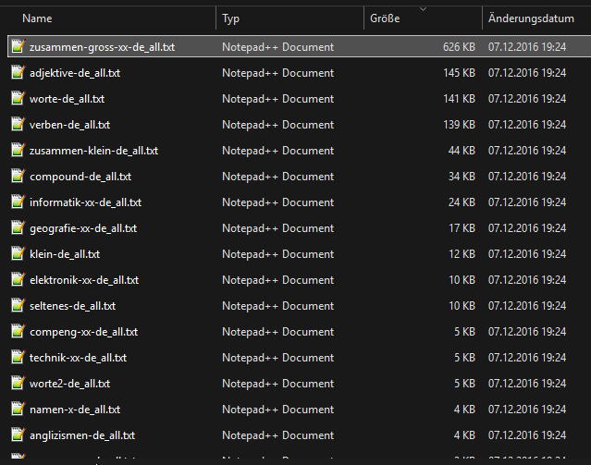
Task: Click icon of adjektive-de_all.txt
Action: 18,72
